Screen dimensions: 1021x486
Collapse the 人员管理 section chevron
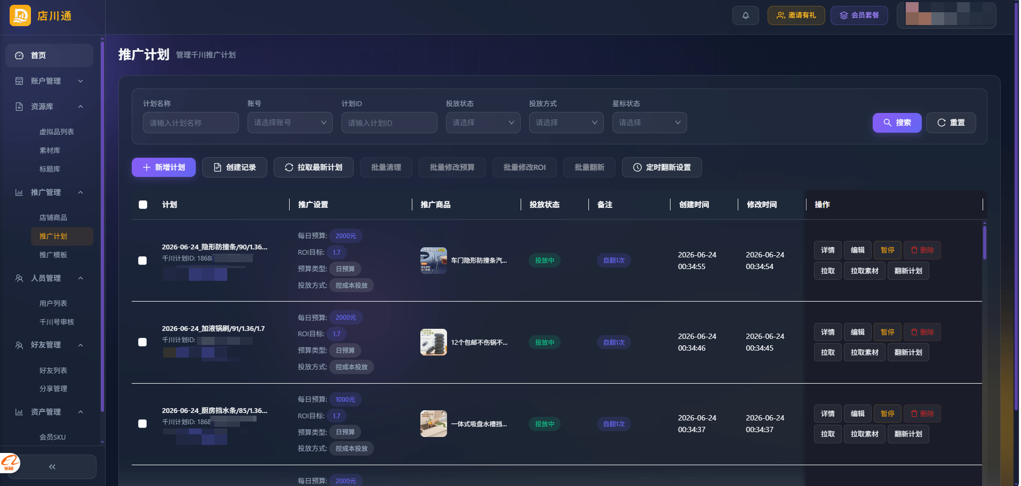tap(81, 278)
